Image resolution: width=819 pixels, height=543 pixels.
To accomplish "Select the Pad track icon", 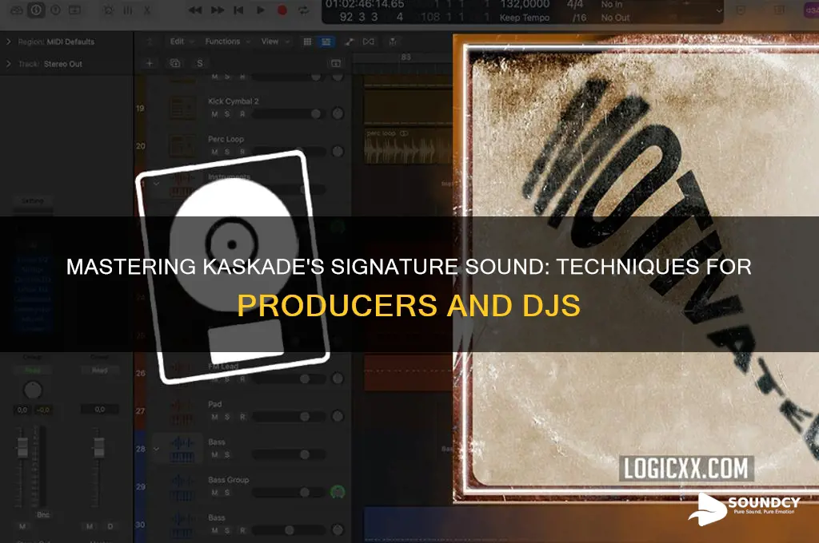I will (183, 411).
